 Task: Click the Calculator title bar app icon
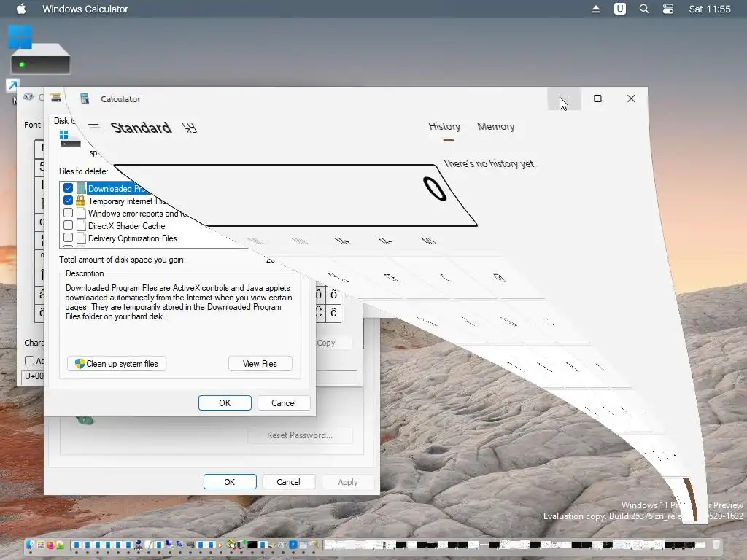pos(85,98)
